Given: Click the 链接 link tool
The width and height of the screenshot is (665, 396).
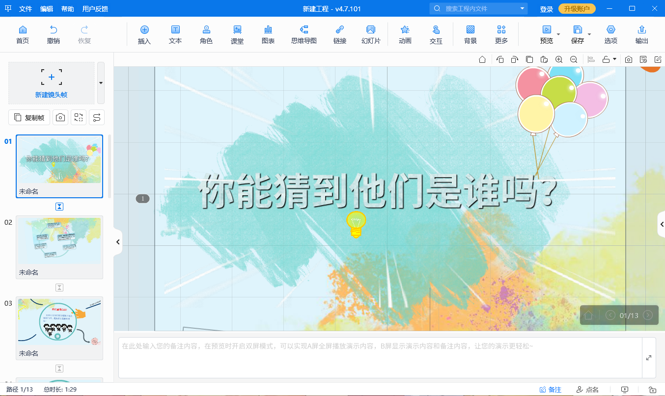Looking at the screenshot, I should pos(340,35).
